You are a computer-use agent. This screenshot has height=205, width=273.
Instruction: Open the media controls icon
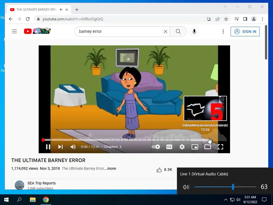(236, 19)
